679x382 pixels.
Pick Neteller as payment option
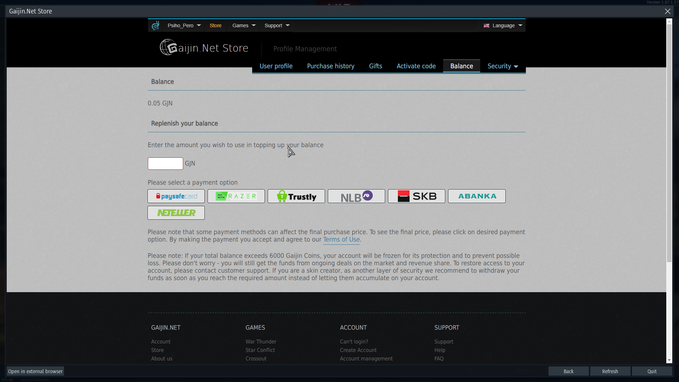coord(176,213)
